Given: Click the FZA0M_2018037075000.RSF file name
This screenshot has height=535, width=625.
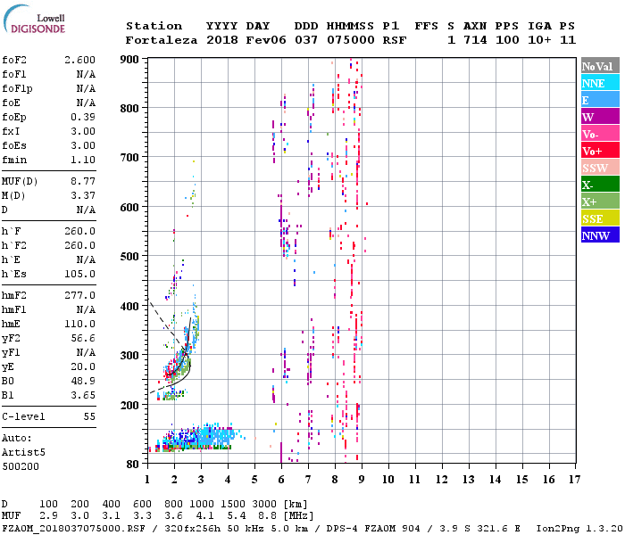Looking at the screenshot, I should tap(74, 528).
